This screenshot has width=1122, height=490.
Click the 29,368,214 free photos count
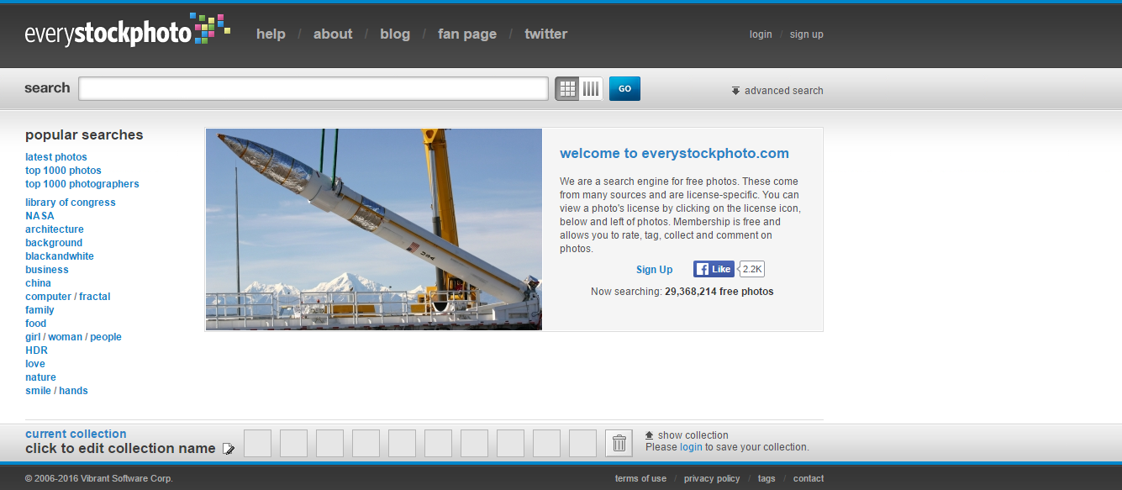pos(719,292)
